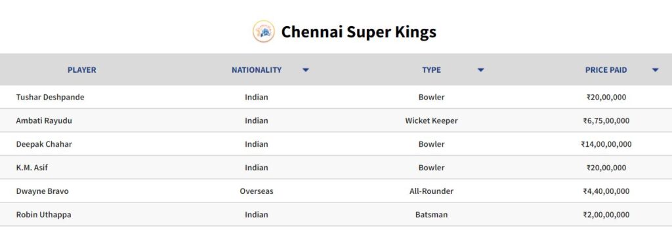Click the Nationality column header text
This screenshot has width=672, height=243.
click(257, 69)
